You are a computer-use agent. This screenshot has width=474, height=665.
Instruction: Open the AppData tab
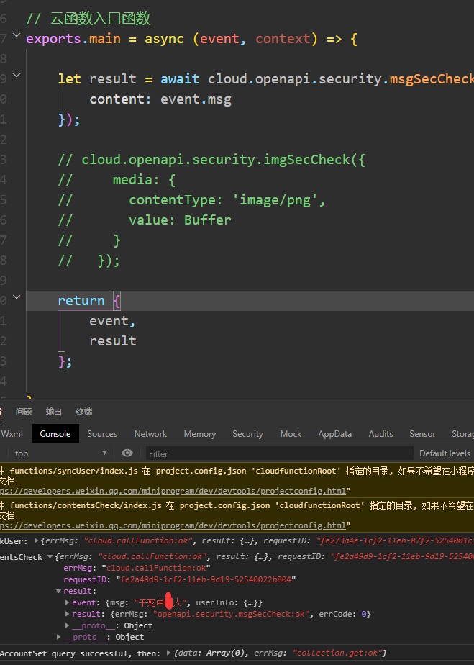(x=335, y=433)
